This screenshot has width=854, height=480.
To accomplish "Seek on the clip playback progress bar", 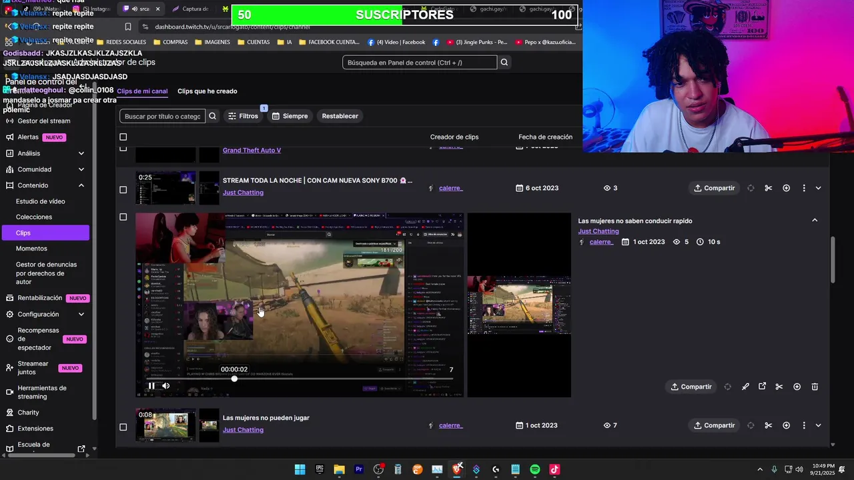I will (x=299, y=379).
